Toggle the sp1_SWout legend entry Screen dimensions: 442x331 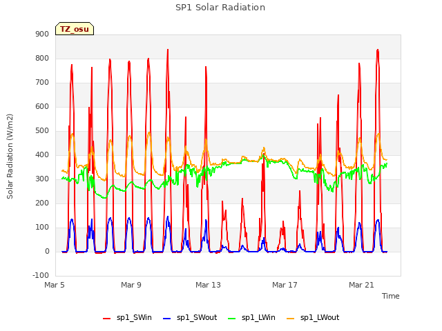pyautogui.click(x=190, y=318)
